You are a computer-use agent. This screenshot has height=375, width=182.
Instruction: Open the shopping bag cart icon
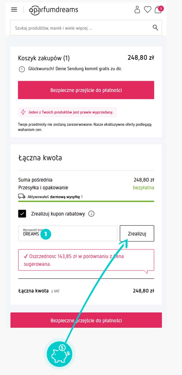pyautogui.click(x=158, y=10)
